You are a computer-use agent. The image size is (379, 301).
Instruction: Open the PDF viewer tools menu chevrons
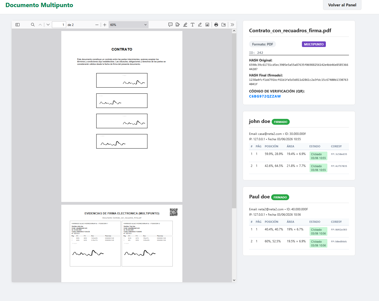tap(232, 25)
